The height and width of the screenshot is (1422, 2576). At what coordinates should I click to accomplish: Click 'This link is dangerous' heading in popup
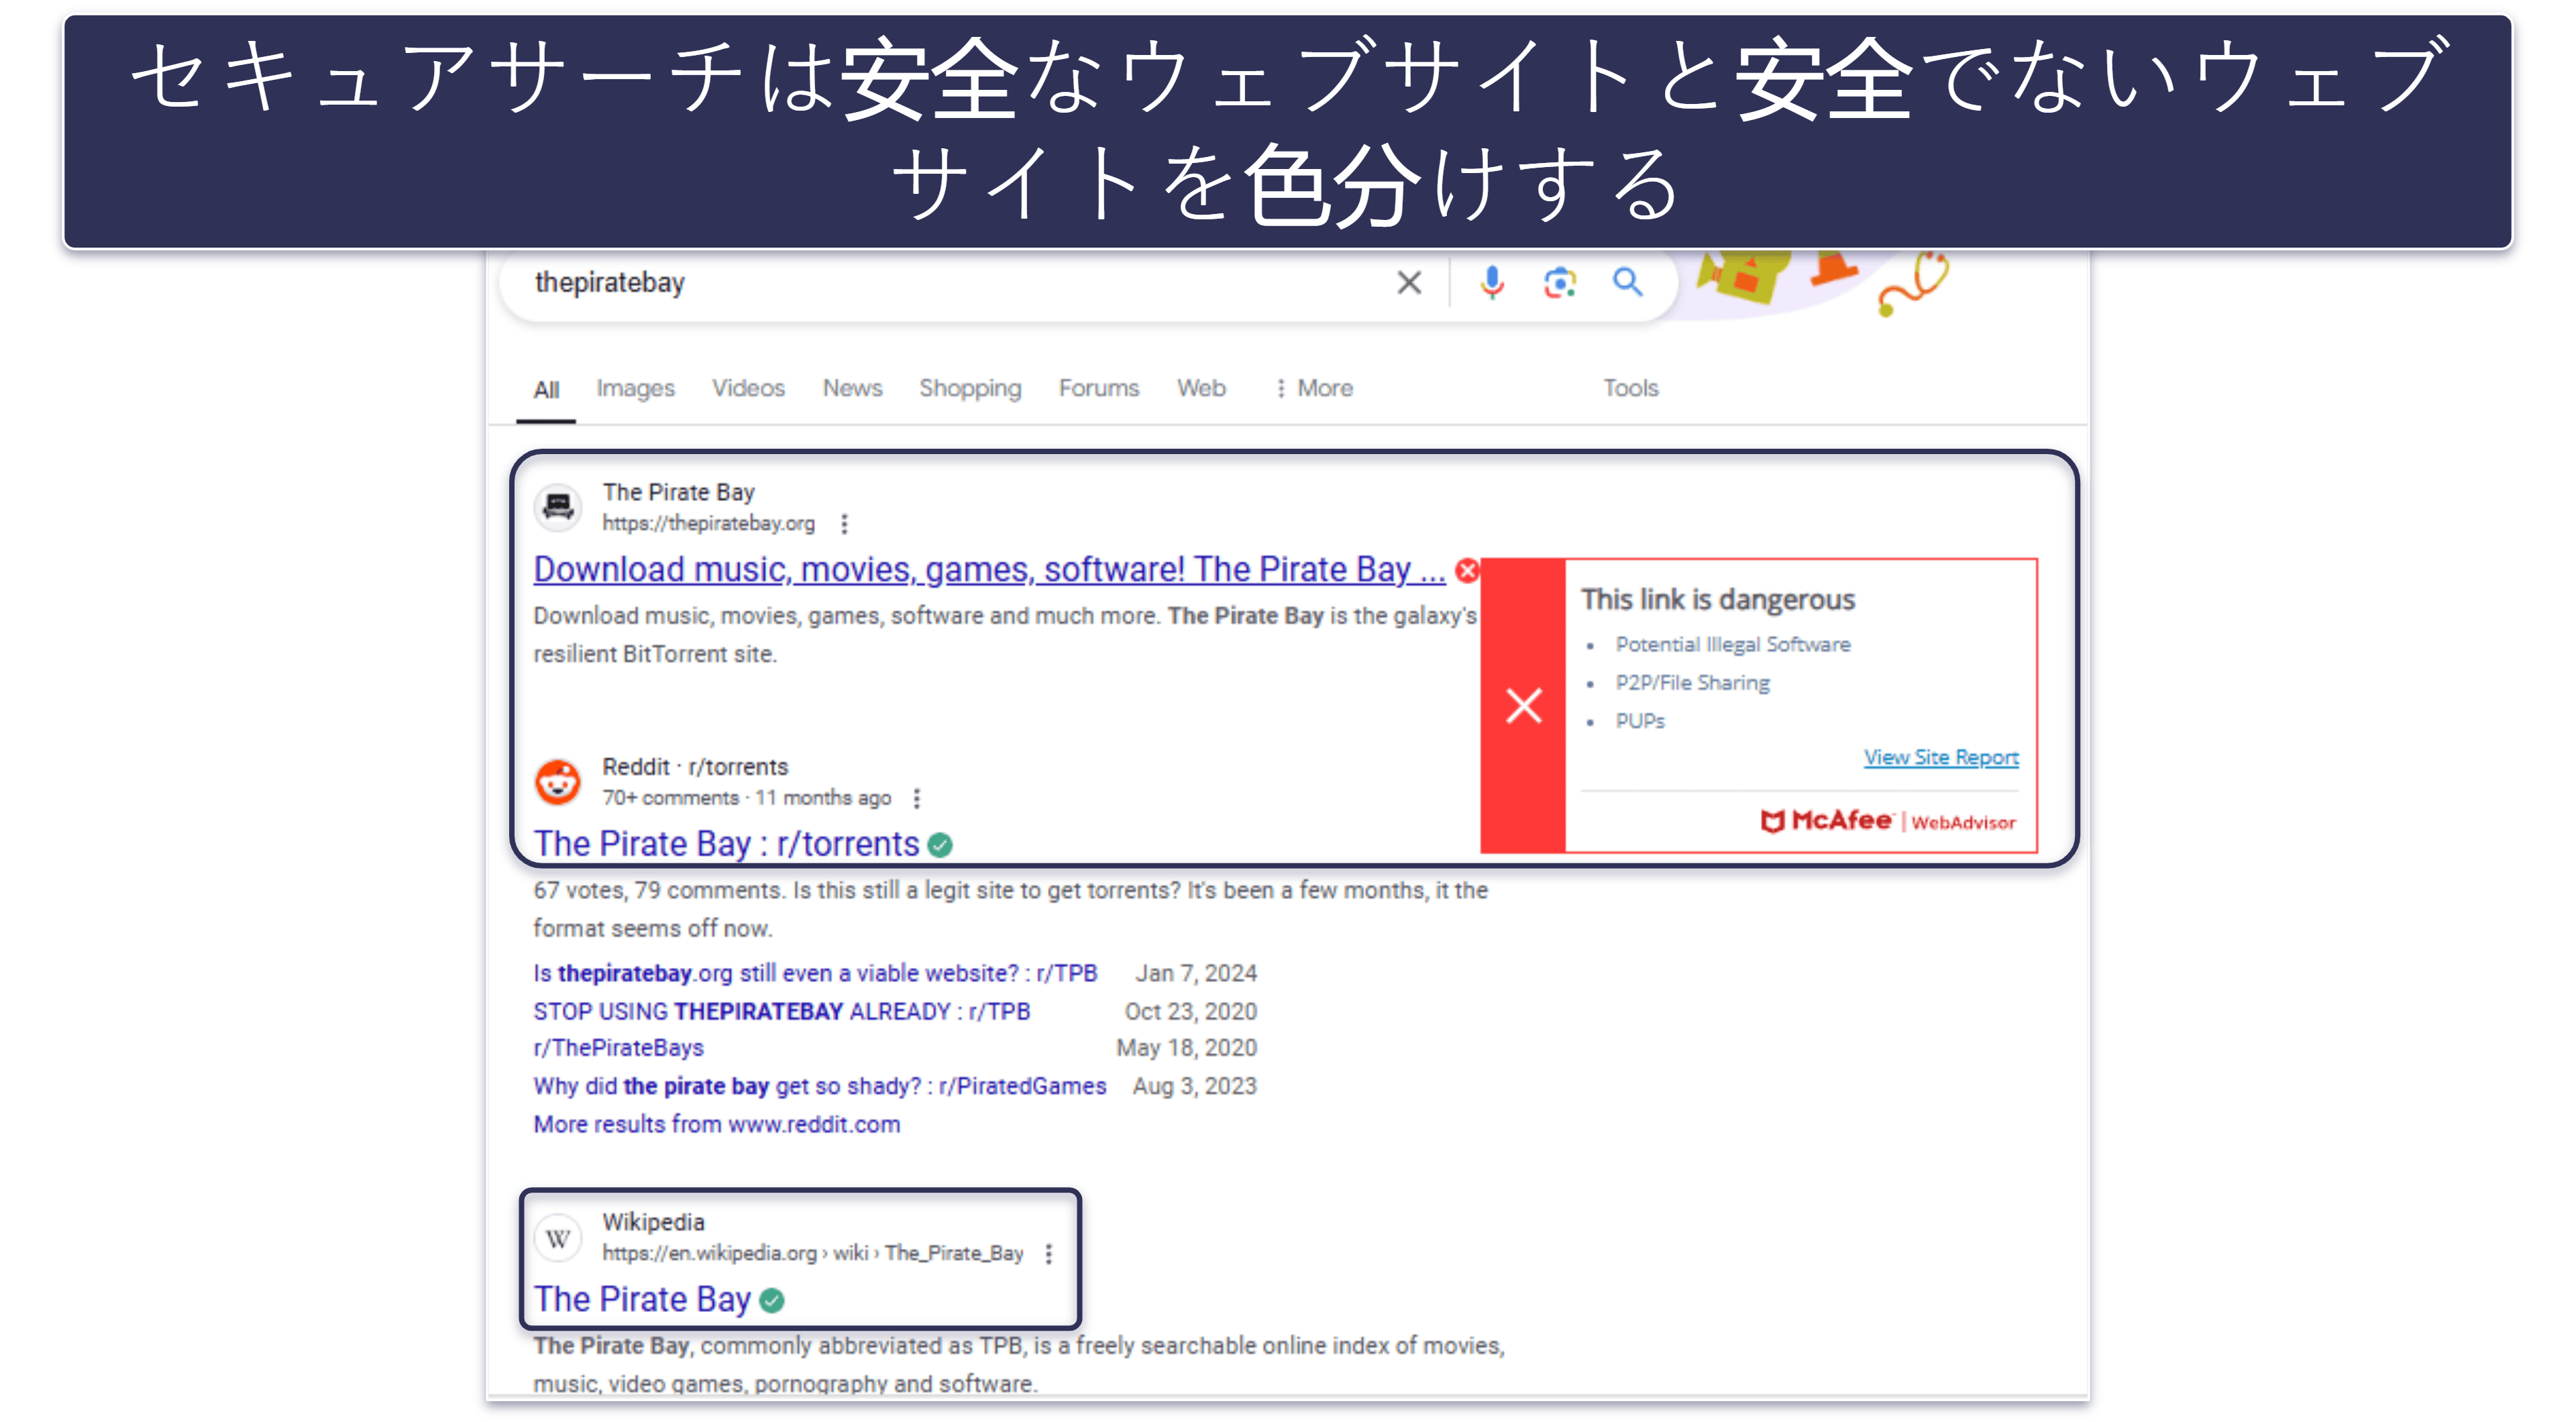coord(1718,600)
